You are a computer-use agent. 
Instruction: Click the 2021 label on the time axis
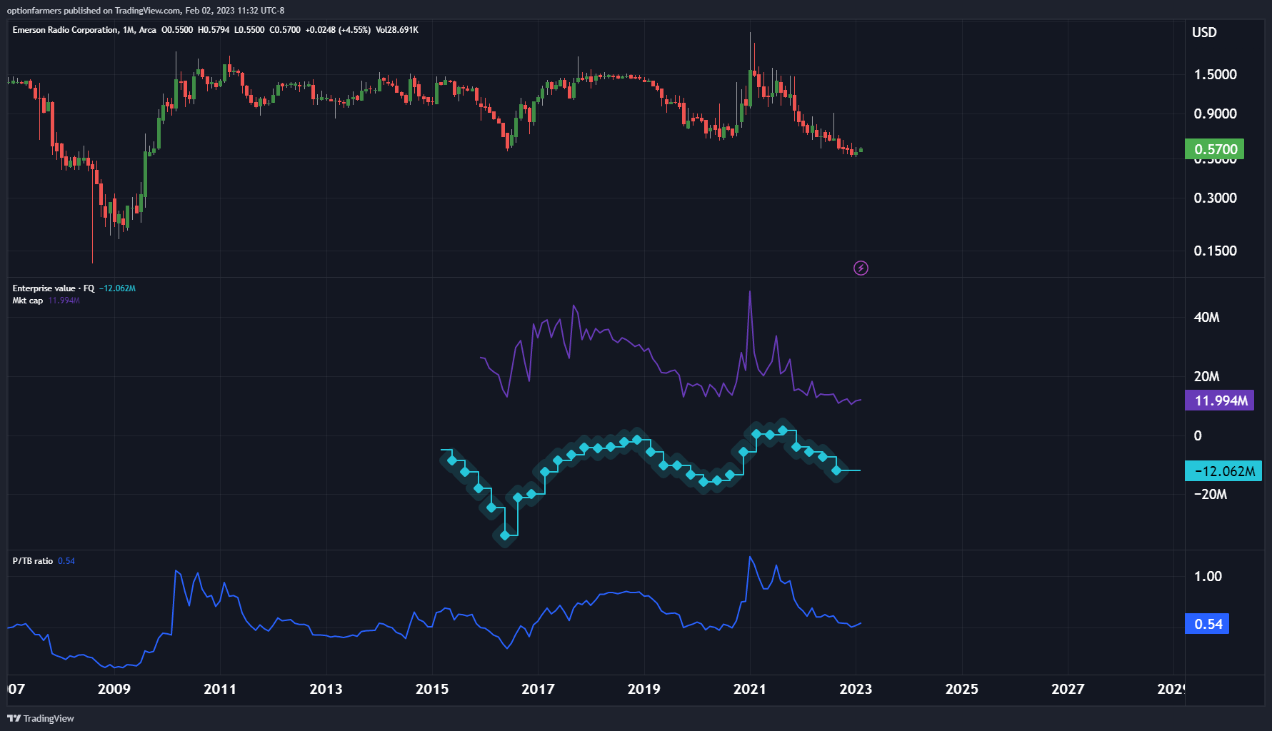(750, 689)
